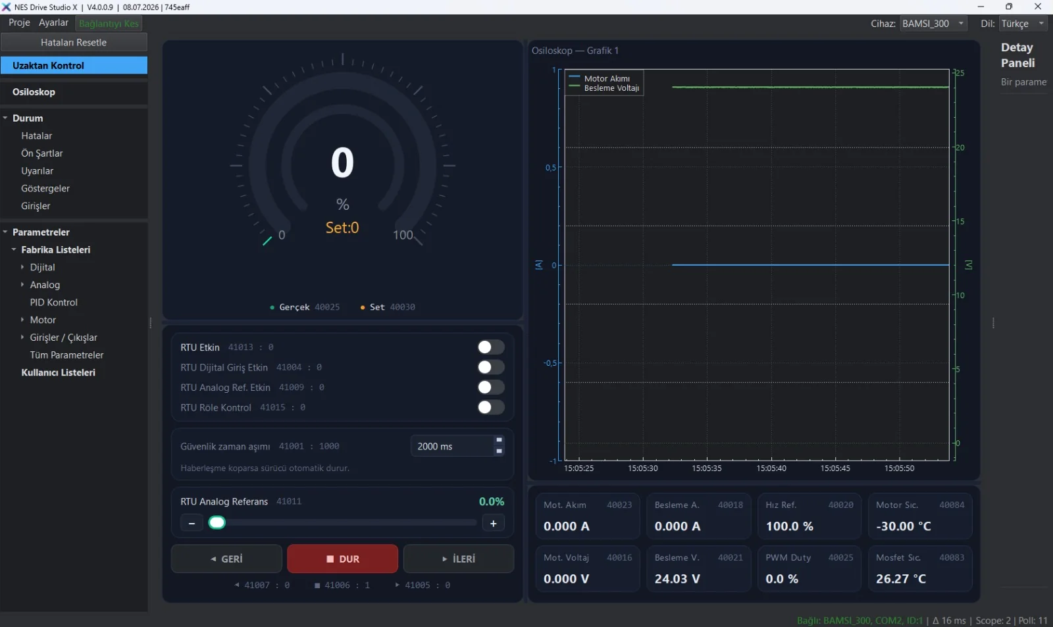Increase the Güvenlik zaman aşımı spinner value

pos(499,440)
